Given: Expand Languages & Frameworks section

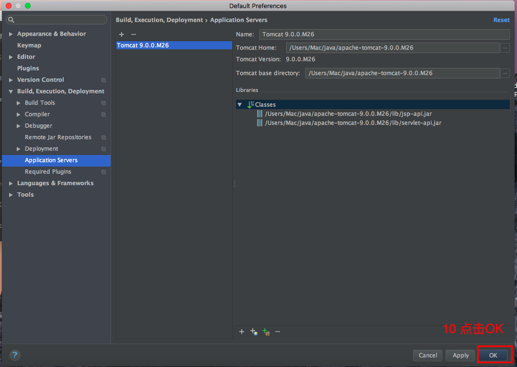Looking at the screenshot, I should [x=11, y=184].
